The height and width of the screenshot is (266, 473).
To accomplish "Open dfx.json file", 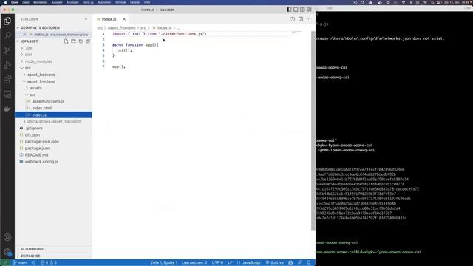I will pos(53,134).
